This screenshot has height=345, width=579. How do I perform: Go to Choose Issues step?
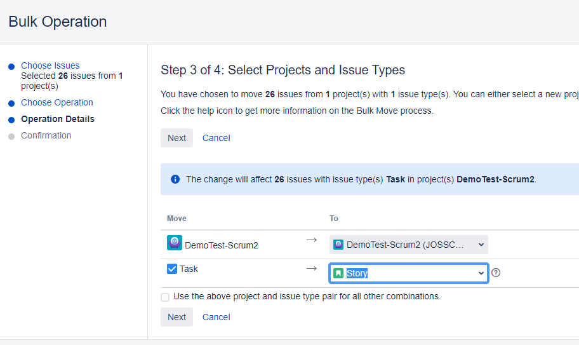(50, 65)
